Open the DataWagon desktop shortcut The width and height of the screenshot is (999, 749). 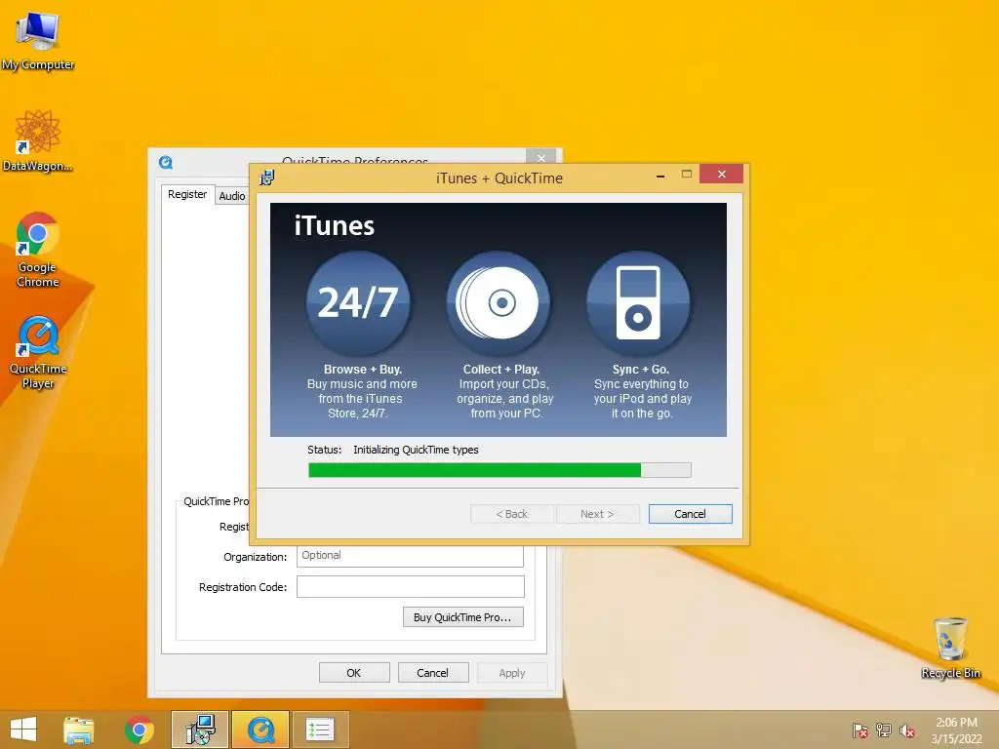(38, 140)
